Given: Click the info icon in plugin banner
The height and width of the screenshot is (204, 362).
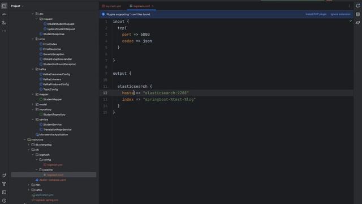Looking at the screenshot, I should (x=103, y=14).
